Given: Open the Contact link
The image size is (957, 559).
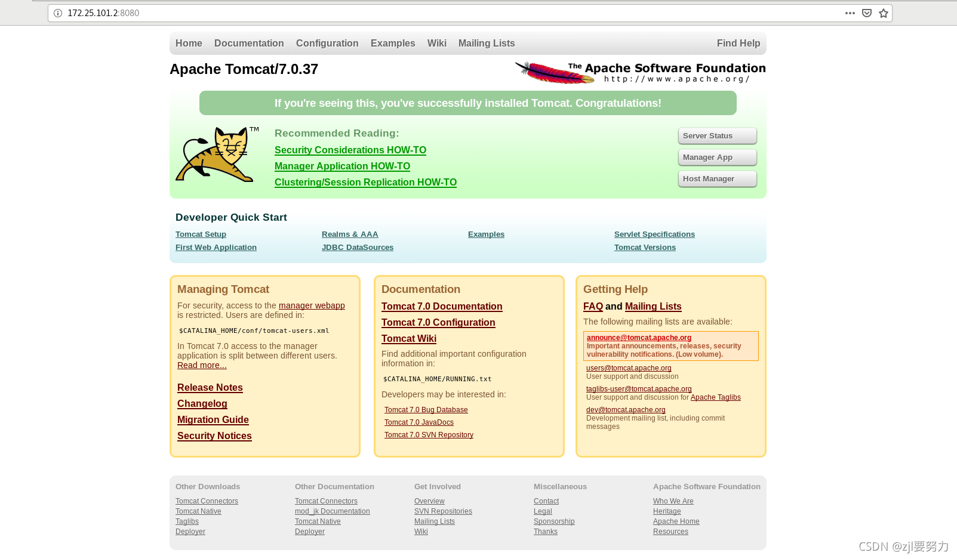Looking at the screenshot, I should pos(546,501).
